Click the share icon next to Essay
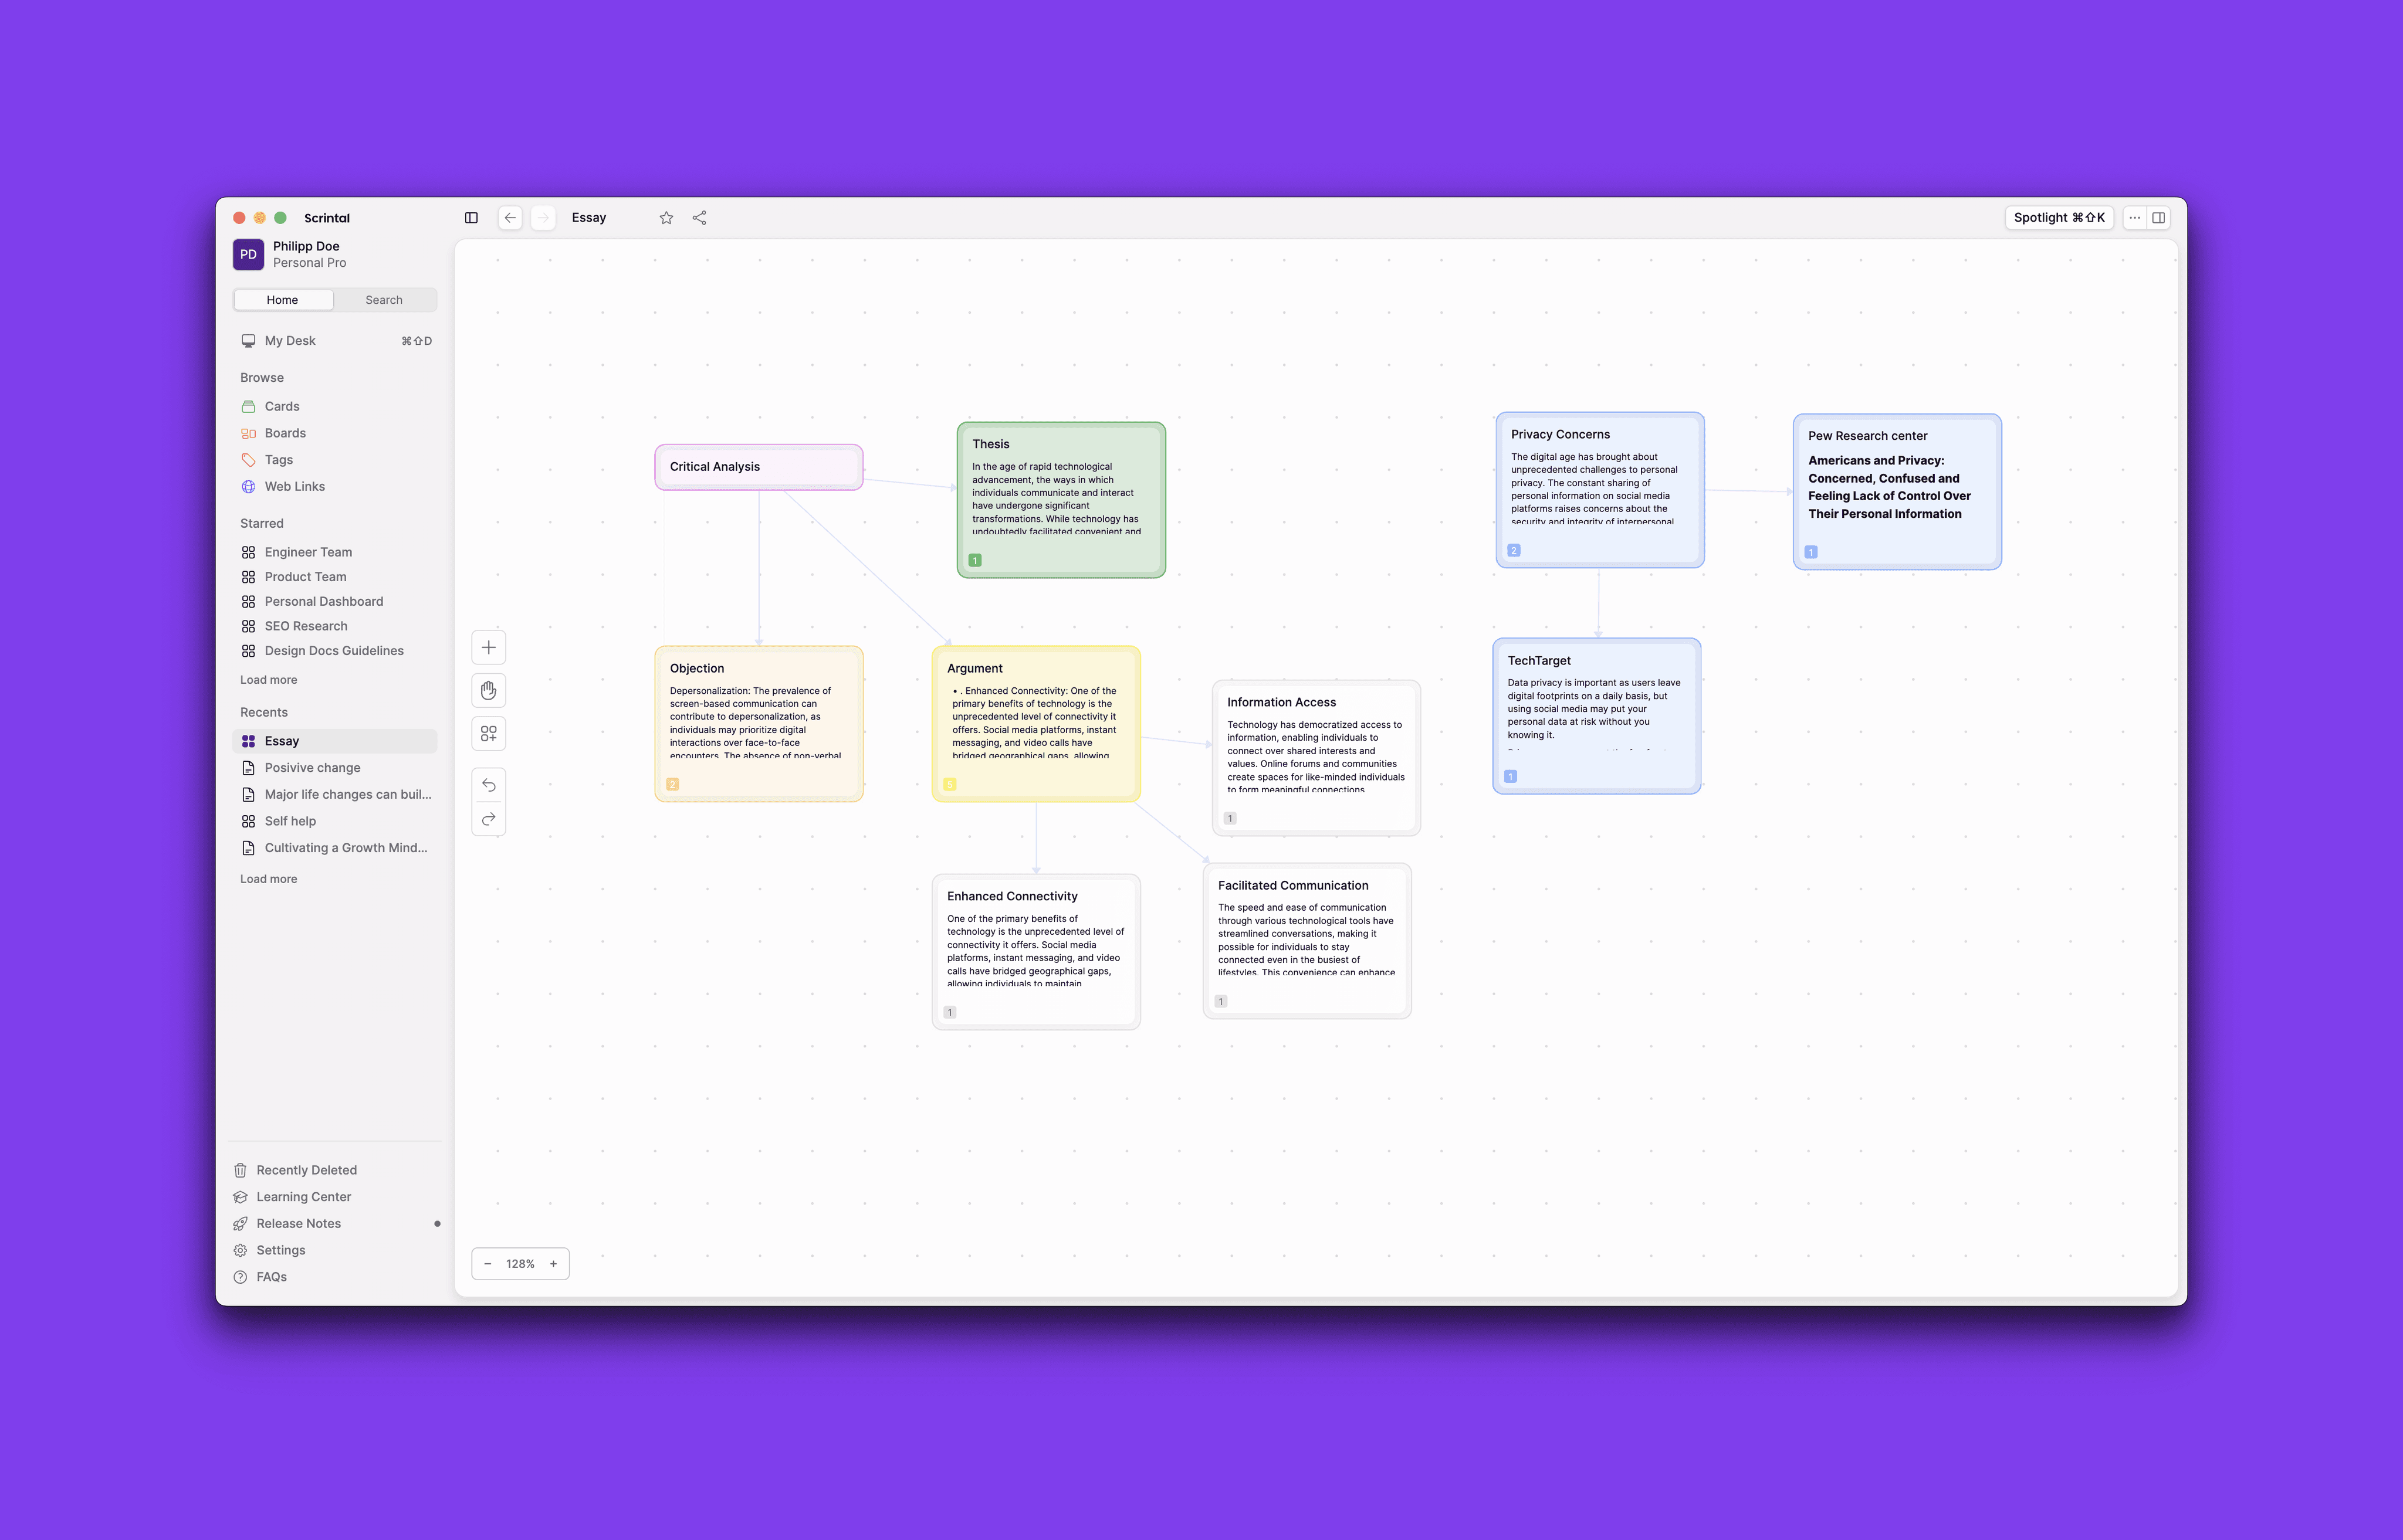 699,218
